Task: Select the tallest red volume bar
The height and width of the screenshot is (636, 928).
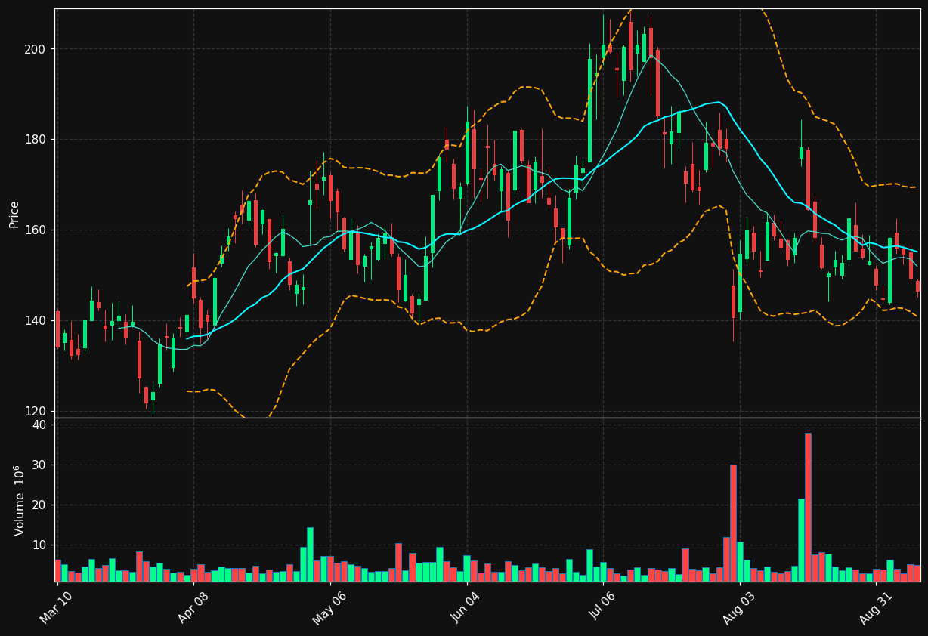Action: [808, 507]
